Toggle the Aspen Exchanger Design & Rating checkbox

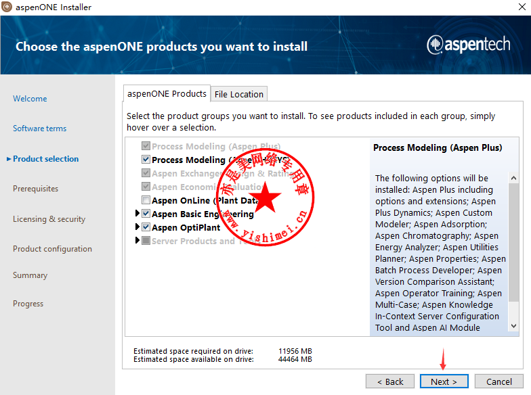click(x=146, y=173)
